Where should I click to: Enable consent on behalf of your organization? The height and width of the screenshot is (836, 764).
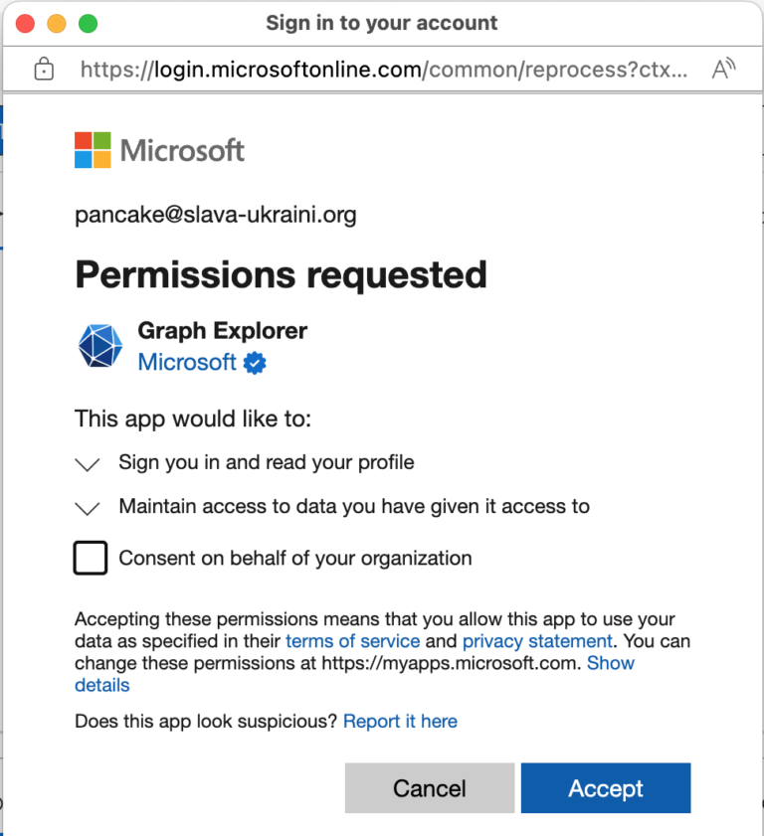89,558
